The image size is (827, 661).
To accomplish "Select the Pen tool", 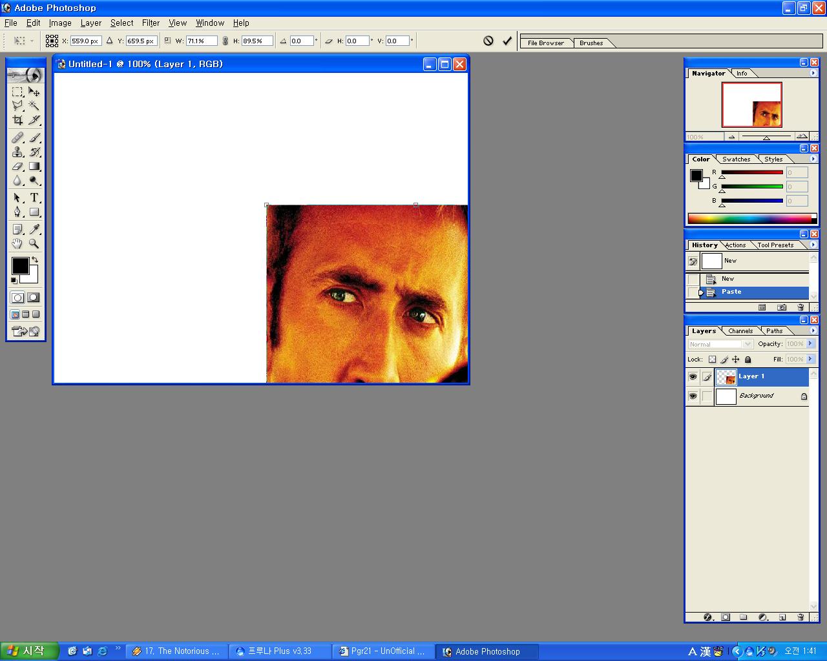I will 17,212.
